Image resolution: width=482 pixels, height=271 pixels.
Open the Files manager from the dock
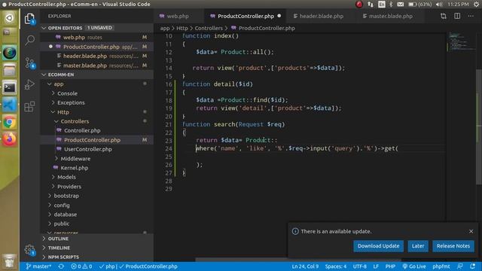click(x=9, y=70)
